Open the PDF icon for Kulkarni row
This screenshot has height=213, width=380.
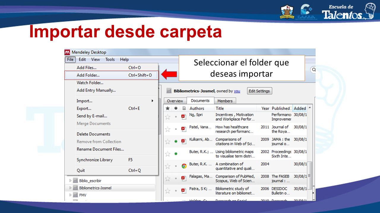click(x=184, y=141)
